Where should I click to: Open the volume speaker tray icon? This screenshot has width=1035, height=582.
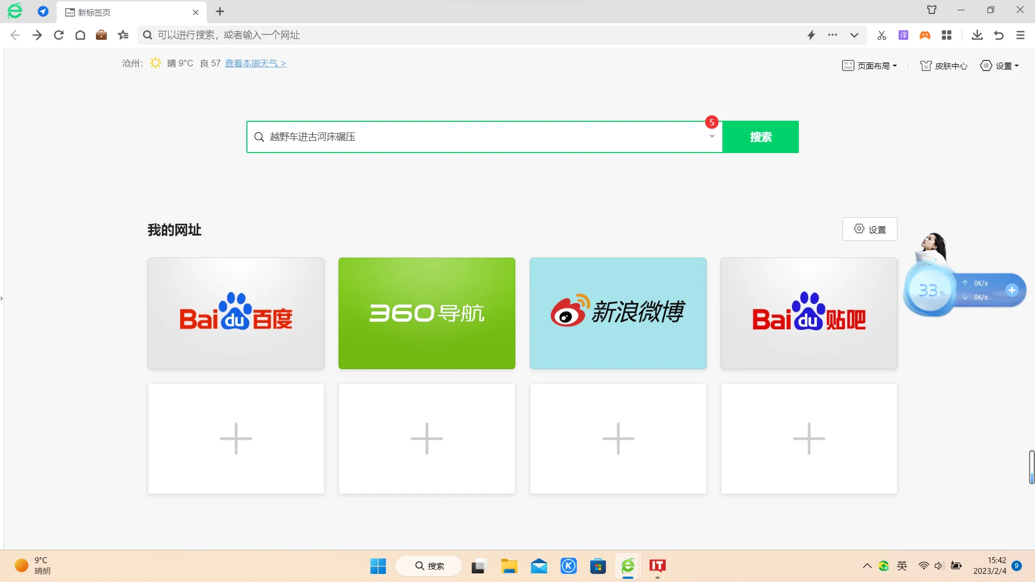click(940, 566)
